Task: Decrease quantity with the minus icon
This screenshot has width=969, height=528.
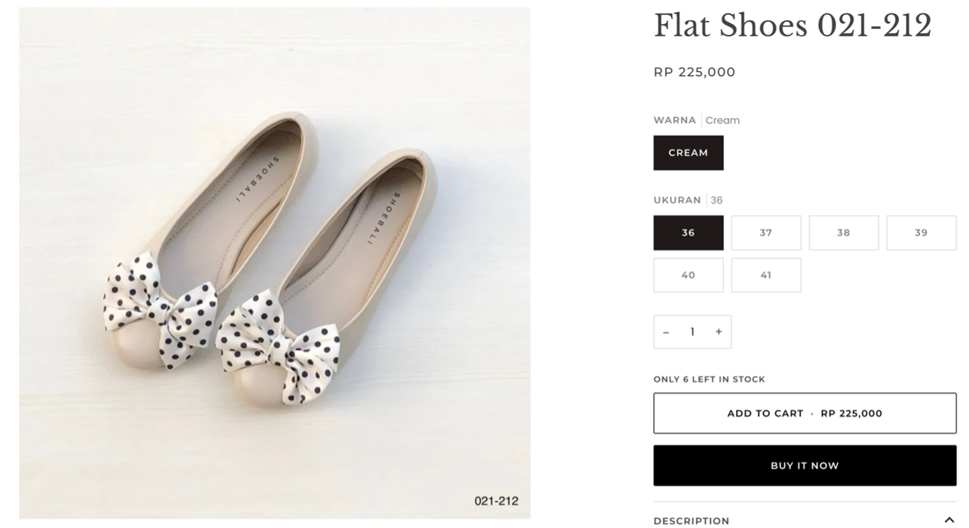Action: 666,332
